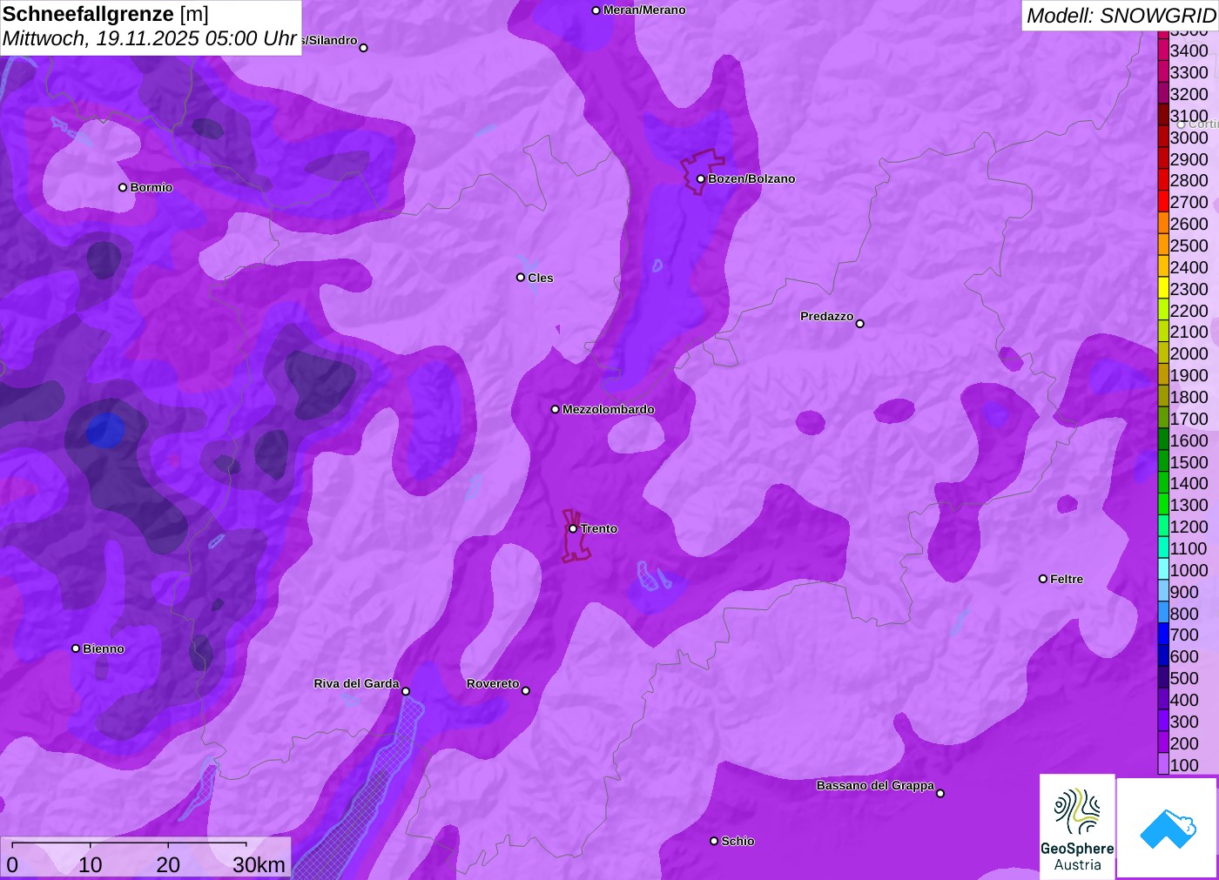The height and width of the screenshot is (880, 1219).
Task: Click the Bassano del Grappa marker
Action: (x=940, y=793)
